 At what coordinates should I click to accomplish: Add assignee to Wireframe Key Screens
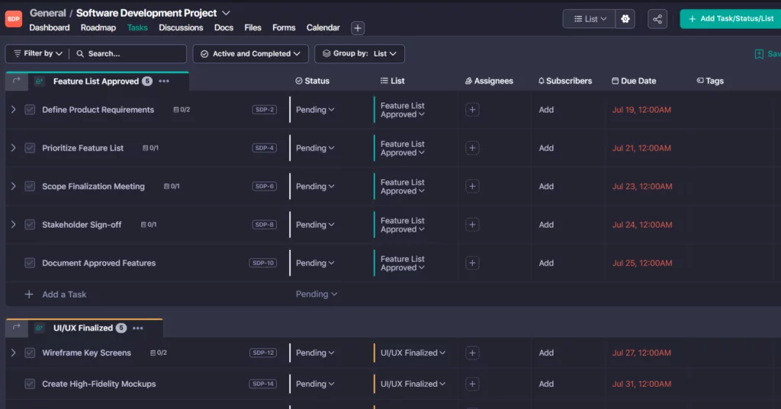(x=472, y=353)
